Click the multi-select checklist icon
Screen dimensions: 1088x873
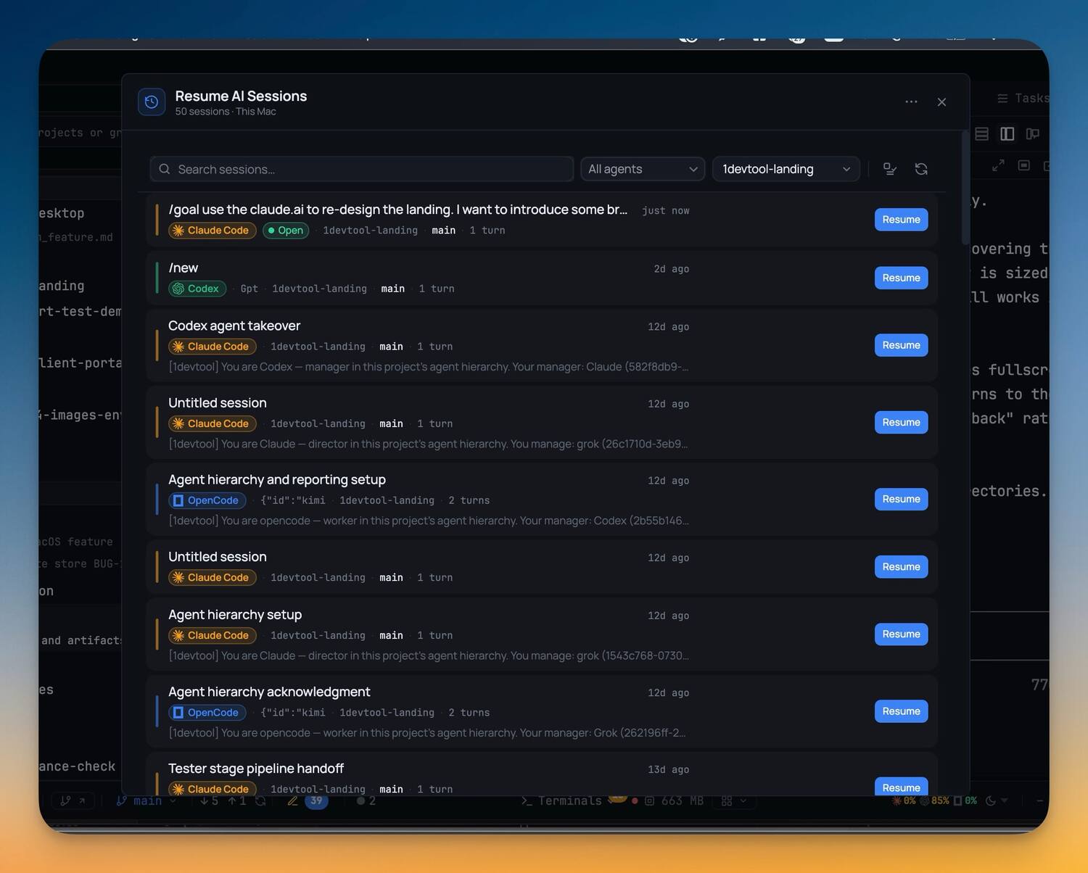[x=889, y=169]
